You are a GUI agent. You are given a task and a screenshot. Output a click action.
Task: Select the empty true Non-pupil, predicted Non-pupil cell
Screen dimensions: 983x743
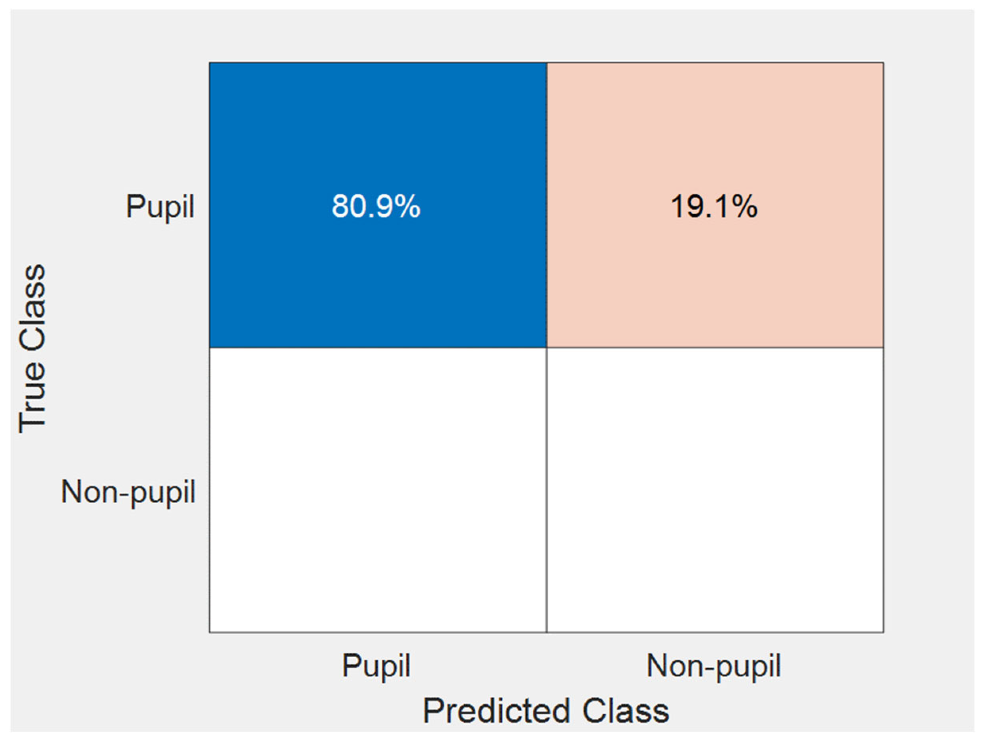(715, 489)
